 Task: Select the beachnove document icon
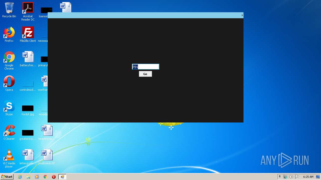click(x=47, y=132)
